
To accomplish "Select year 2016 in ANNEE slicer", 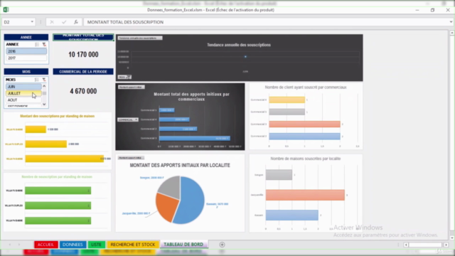I will click(26, 51).
